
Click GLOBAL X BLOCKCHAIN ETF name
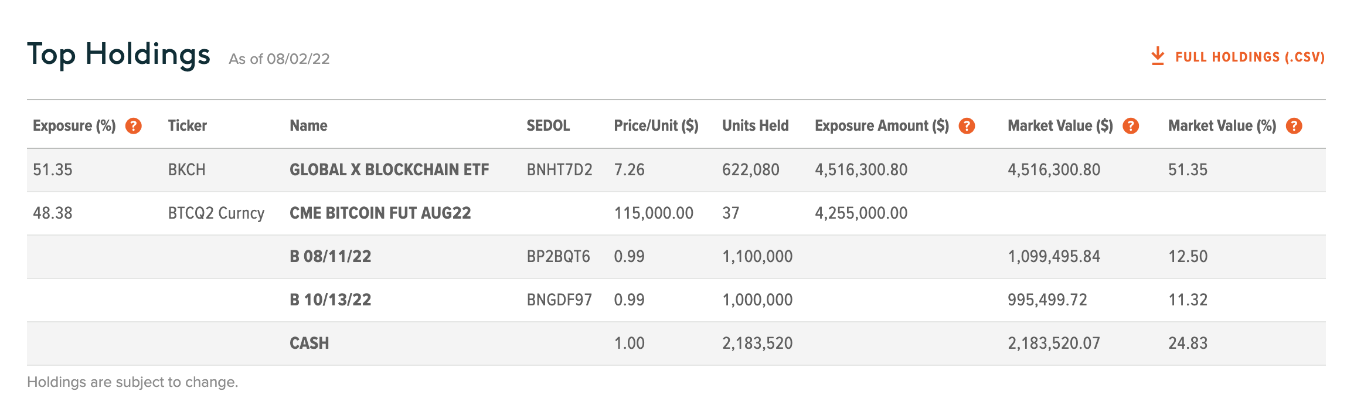(x=389, y=170)
